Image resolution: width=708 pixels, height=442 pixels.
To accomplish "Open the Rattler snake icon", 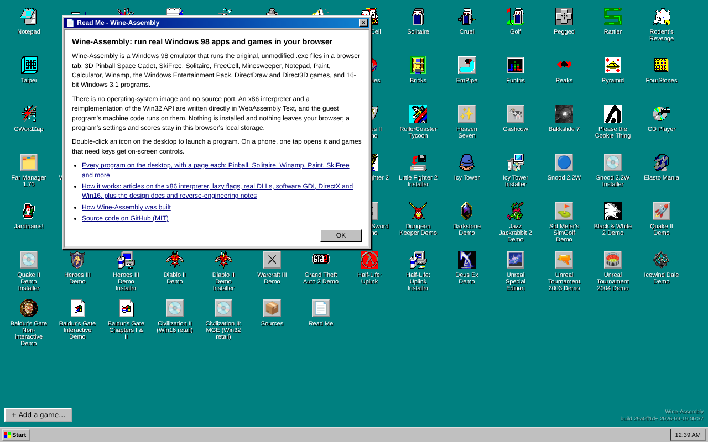I will 613,17.
